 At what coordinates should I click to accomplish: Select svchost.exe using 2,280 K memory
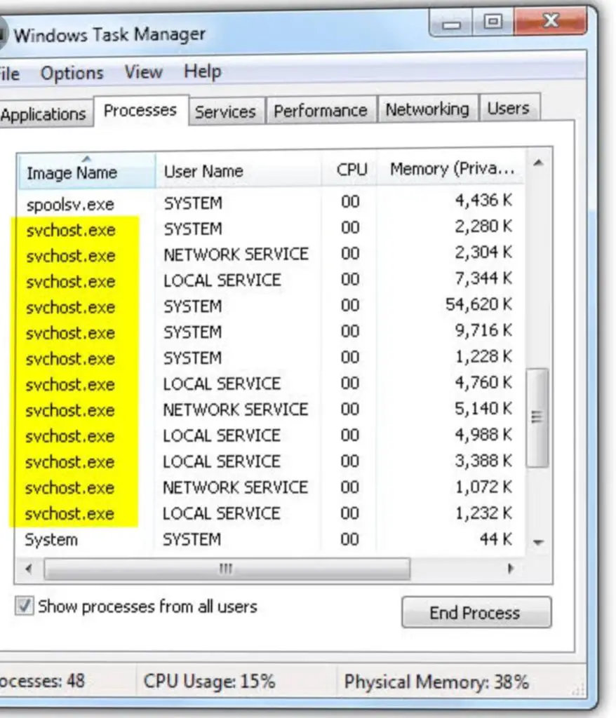pyautogui.click(x=270, y=228)
